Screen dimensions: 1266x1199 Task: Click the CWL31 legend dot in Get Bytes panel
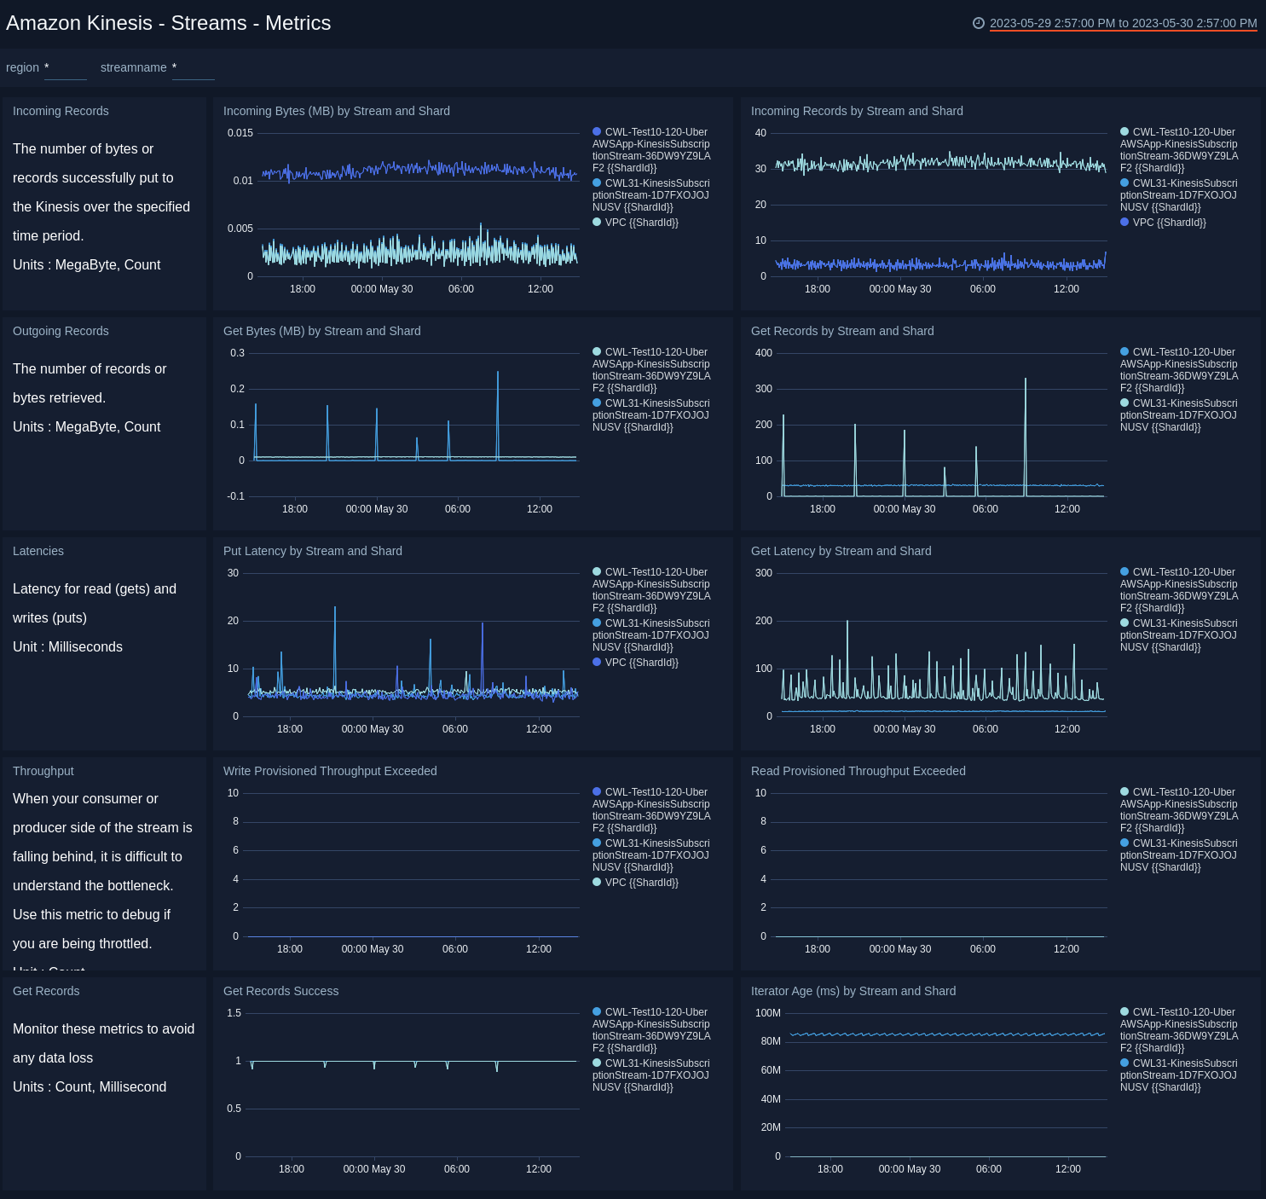click(x=596, y=403)
